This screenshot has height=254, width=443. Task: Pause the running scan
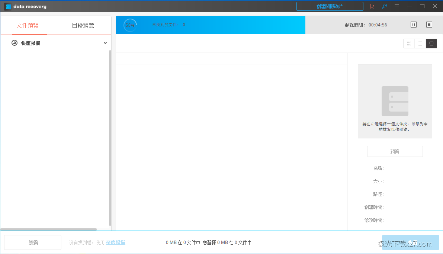pos(414,25)
